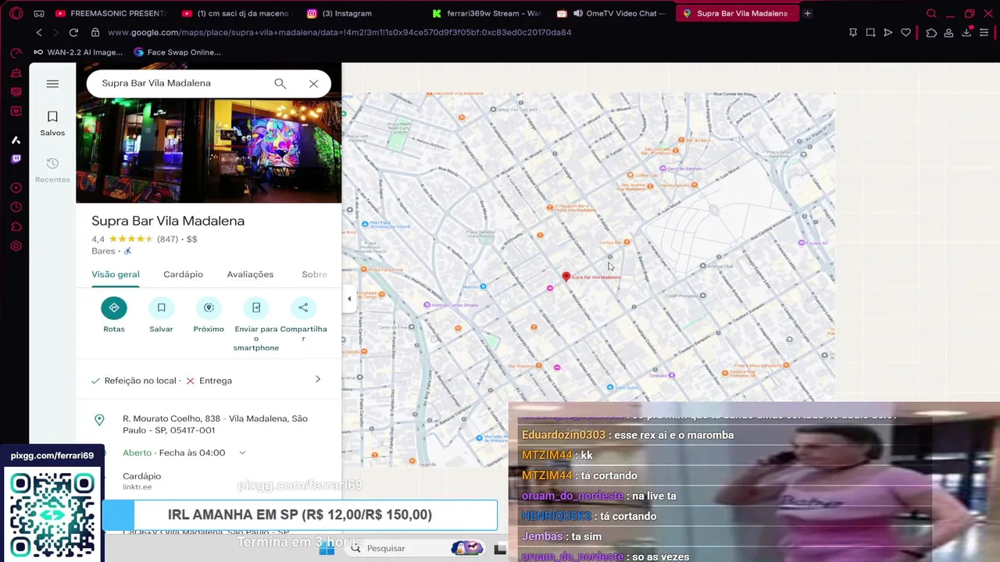The height and width of the screenshot is (562, 1000).
Task: Open the downloads panel
Action: coord(966,33)
